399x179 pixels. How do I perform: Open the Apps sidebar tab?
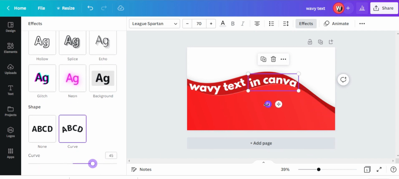(11, 153)
